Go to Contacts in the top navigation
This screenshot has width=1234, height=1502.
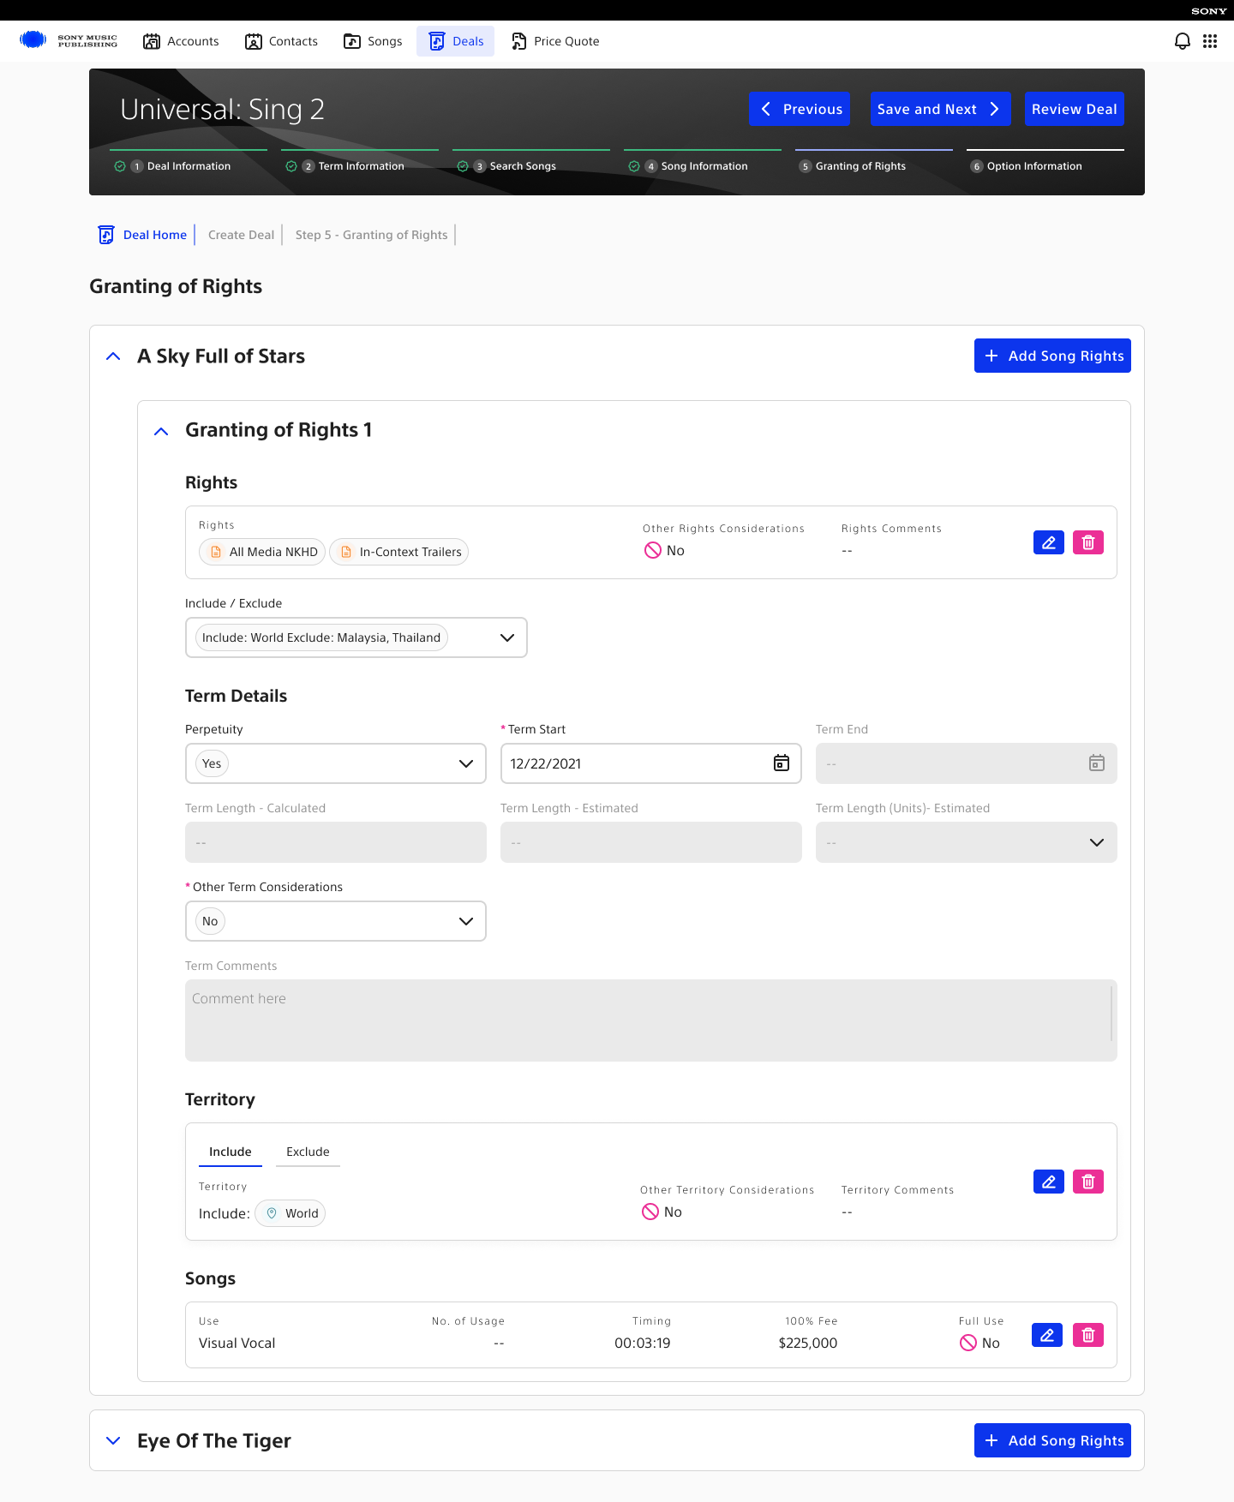coord(281,41)
